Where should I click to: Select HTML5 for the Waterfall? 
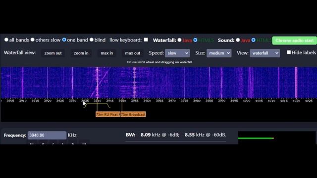[x=195, y=40]
